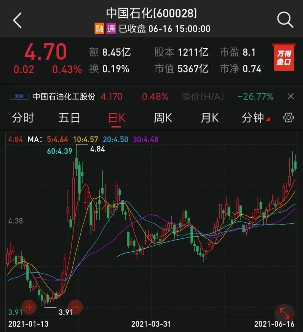Tap the orange 融 margin badge
The height and width of the screenshot is (332, 303).
(99, 28)
